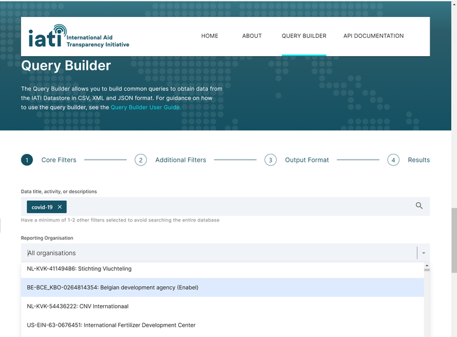
Task: Click the page vertical scrollbar thumb
Action: click(x=454, y=241)
